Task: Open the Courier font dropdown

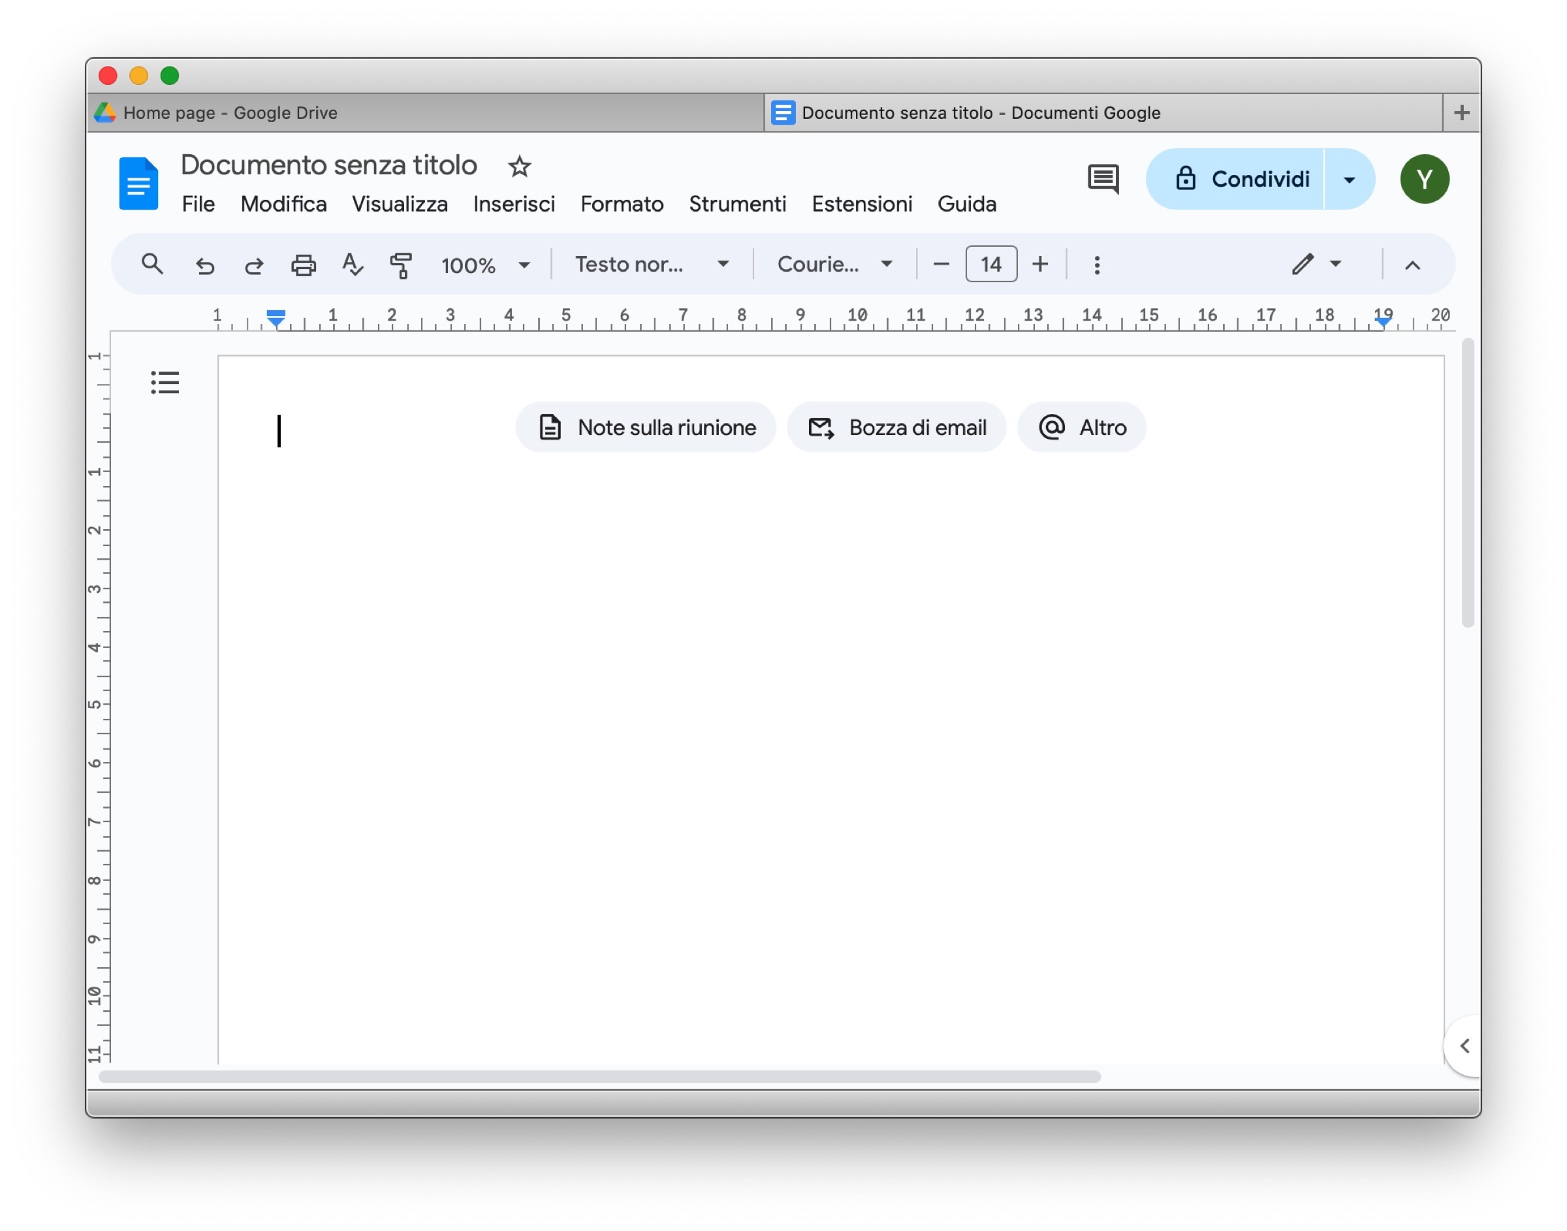Action: 834,264
